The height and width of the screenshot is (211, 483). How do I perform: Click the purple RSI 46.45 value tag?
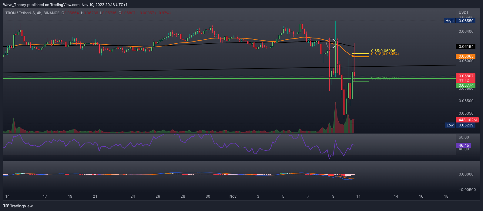(x=464, y=146)
